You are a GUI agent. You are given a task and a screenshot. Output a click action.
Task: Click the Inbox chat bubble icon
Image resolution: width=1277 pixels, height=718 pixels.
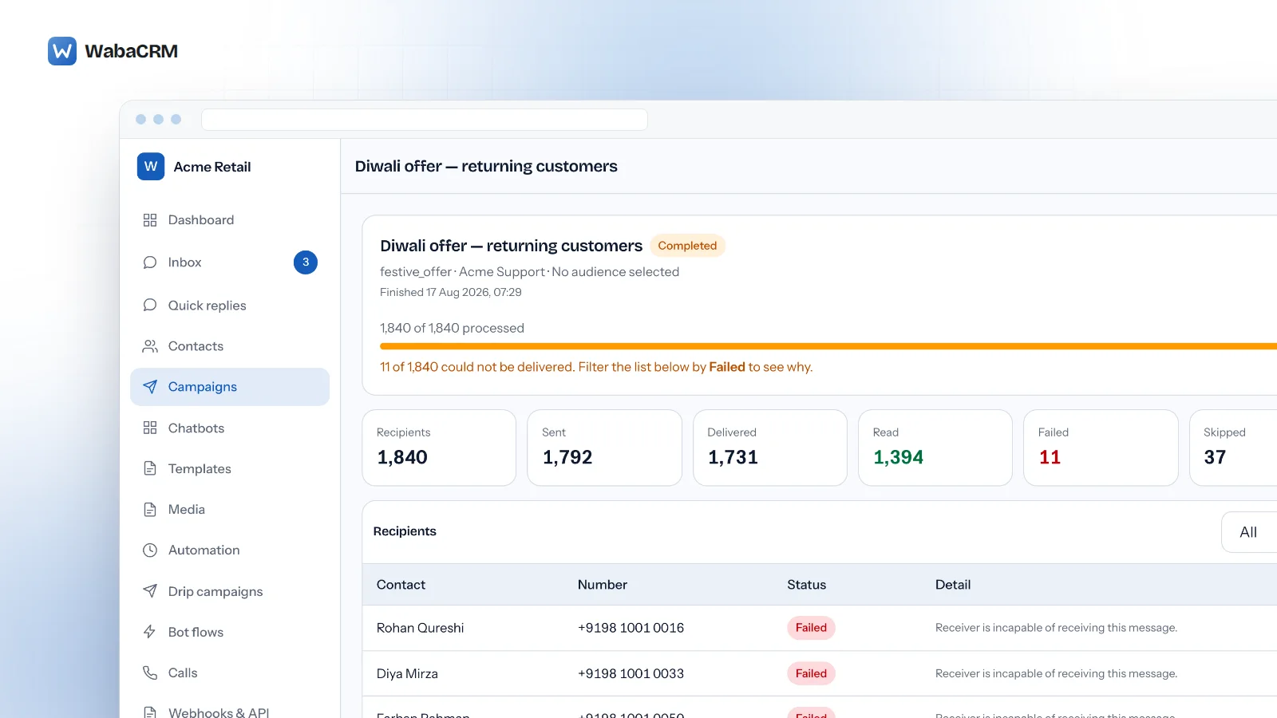(150, 262)
